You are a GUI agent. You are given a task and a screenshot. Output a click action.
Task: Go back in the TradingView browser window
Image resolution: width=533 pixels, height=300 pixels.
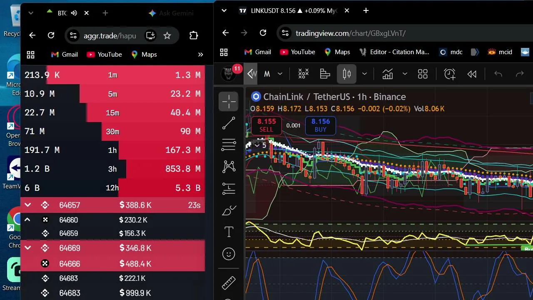point(225,33)
